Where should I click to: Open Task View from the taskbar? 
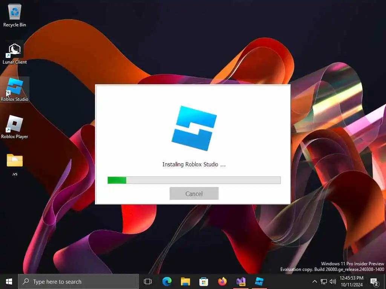[148, 281]
